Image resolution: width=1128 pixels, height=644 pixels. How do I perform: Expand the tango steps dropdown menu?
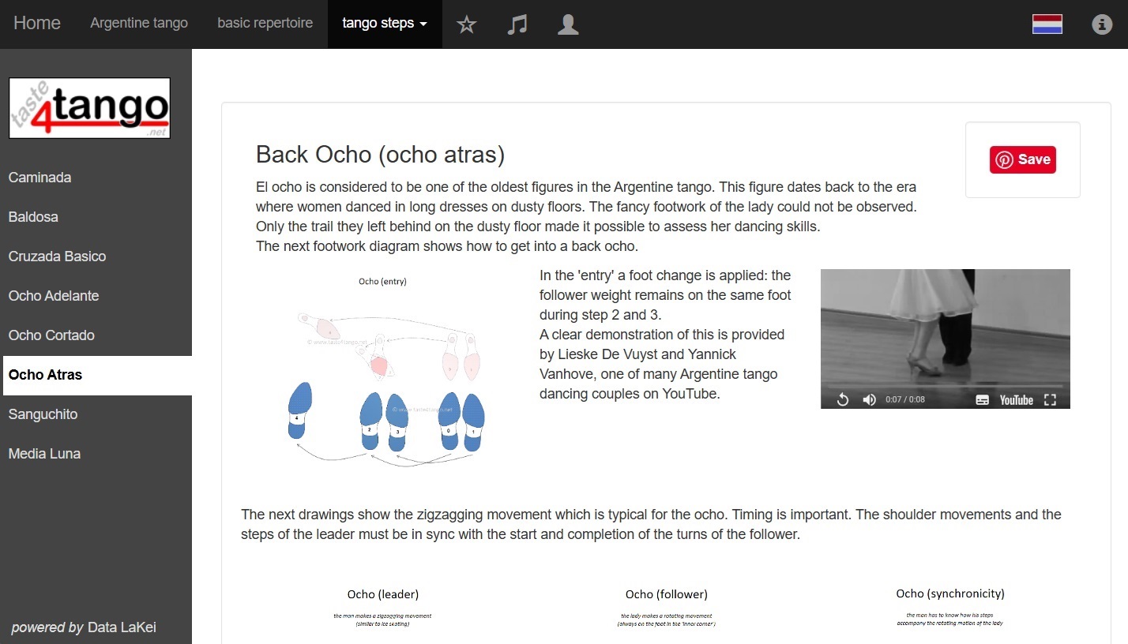[385, 24]
